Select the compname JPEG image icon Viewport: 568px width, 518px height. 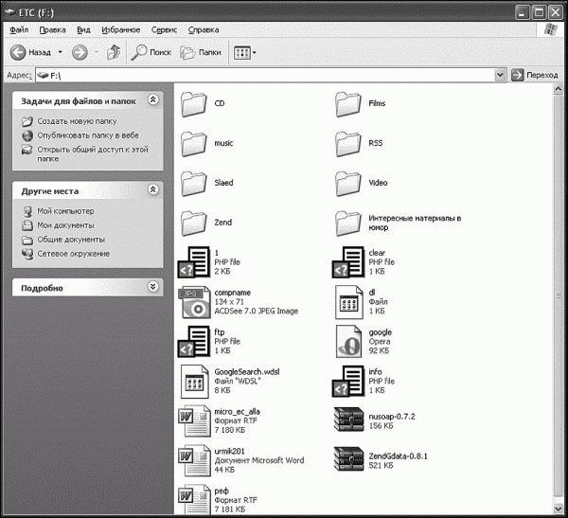tap(196, 302)
